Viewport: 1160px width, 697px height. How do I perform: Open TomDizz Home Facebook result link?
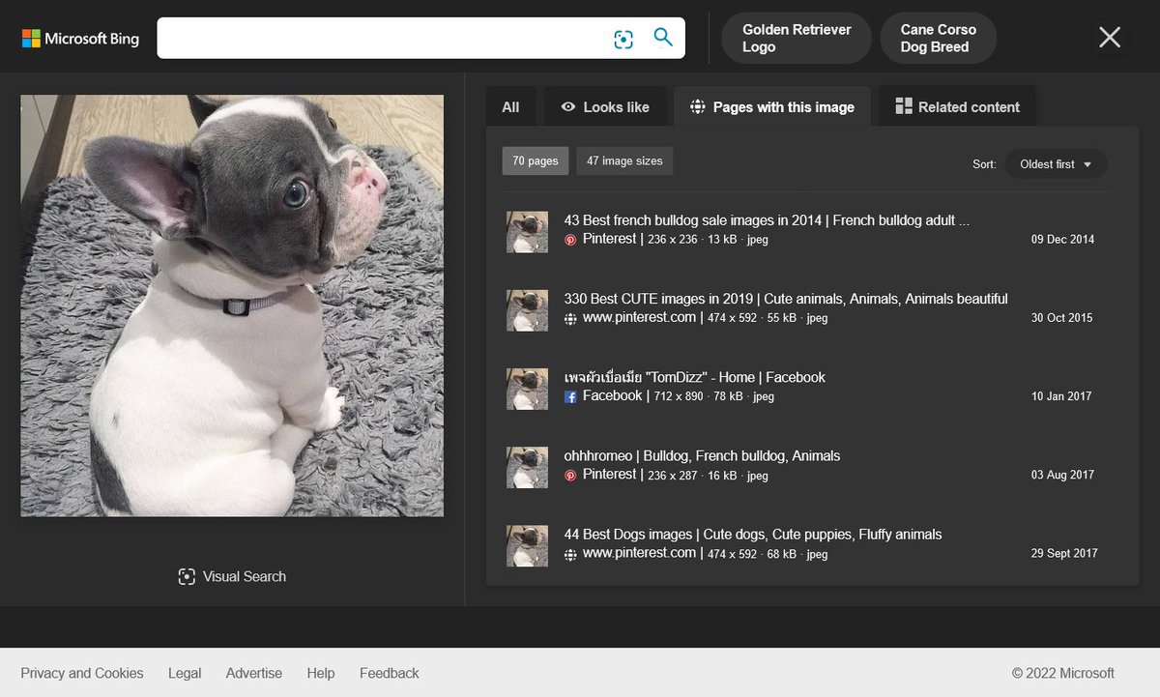click(x=695, y=377)
